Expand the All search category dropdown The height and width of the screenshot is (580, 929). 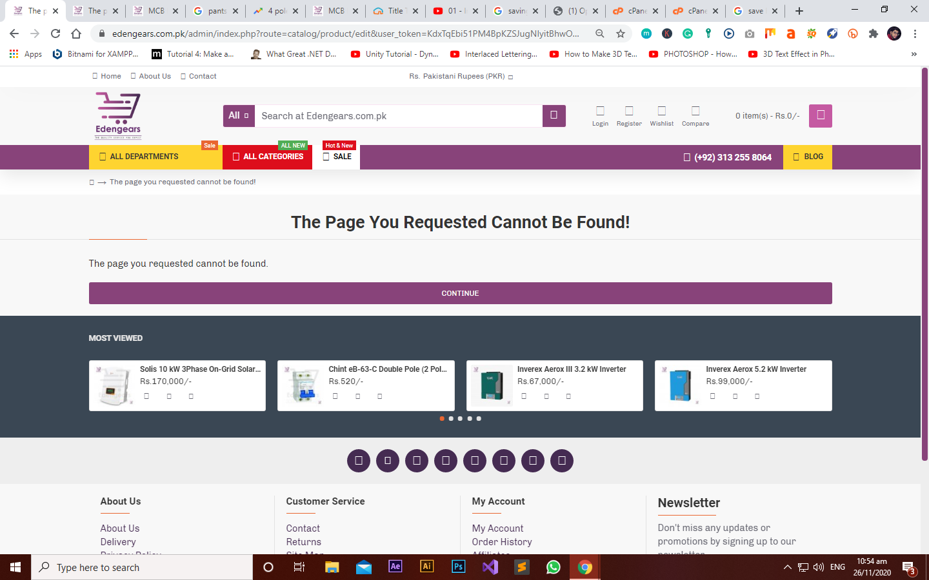(x=239, y=116)
